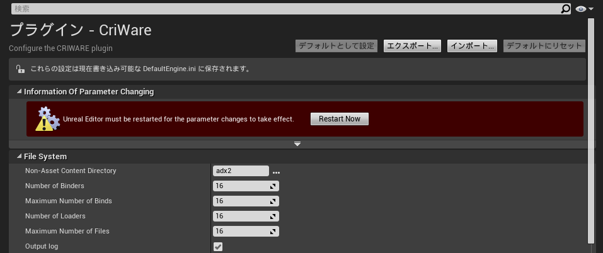The image size is (603, 253).
Task: Collapse the File System section
Action: tap(19, 156)
